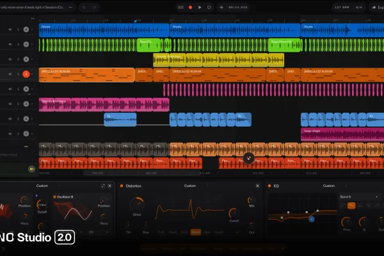The height and width of the screenshot is (256, 384).
Task: Click the horizontal timeline overview scrollbar
Action: pos(141,173)
